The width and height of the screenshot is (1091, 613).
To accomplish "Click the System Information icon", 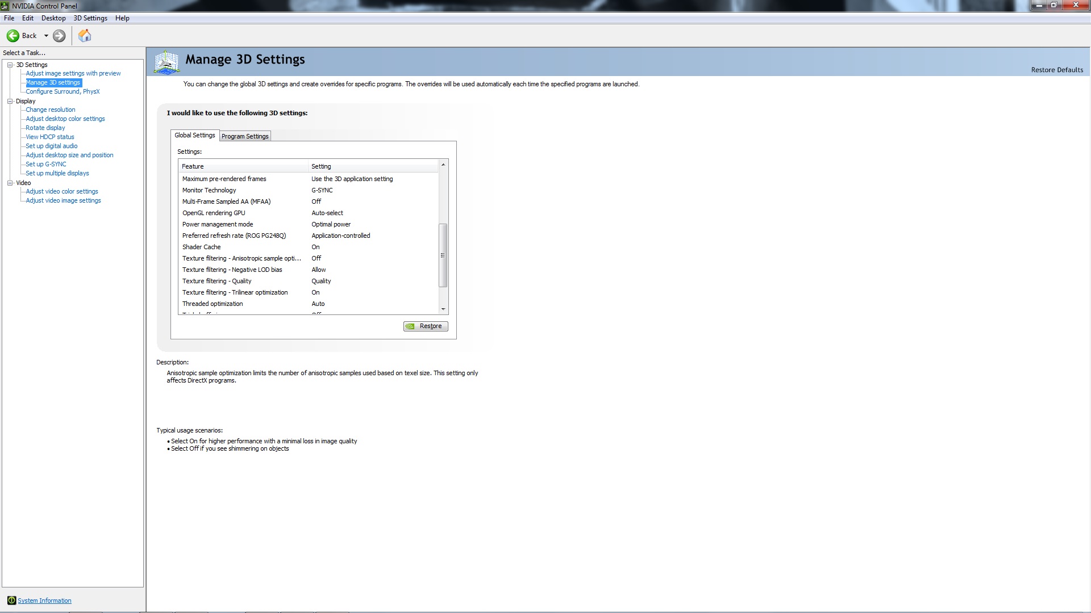I will coord(11,601).
